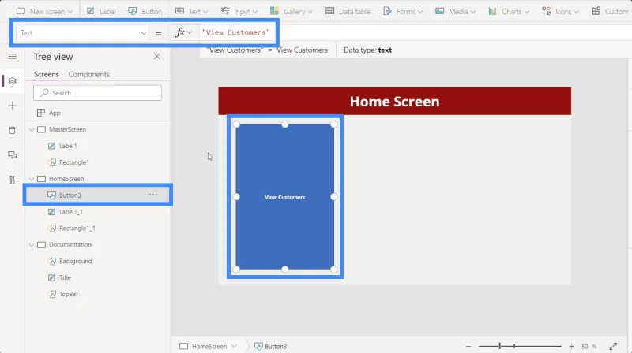Click the Home Screen header label on canvas
This screenshot has width=632, height=353.
(x=394, y=102)
